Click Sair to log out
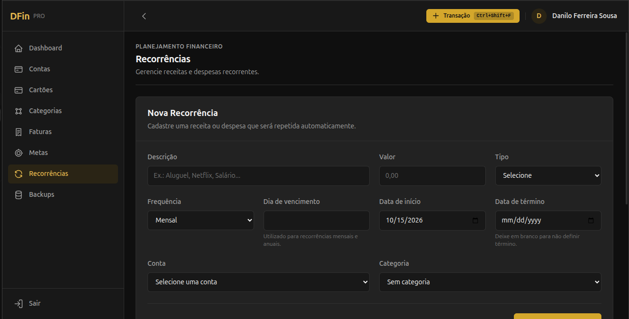 click(x=63, y=303)
